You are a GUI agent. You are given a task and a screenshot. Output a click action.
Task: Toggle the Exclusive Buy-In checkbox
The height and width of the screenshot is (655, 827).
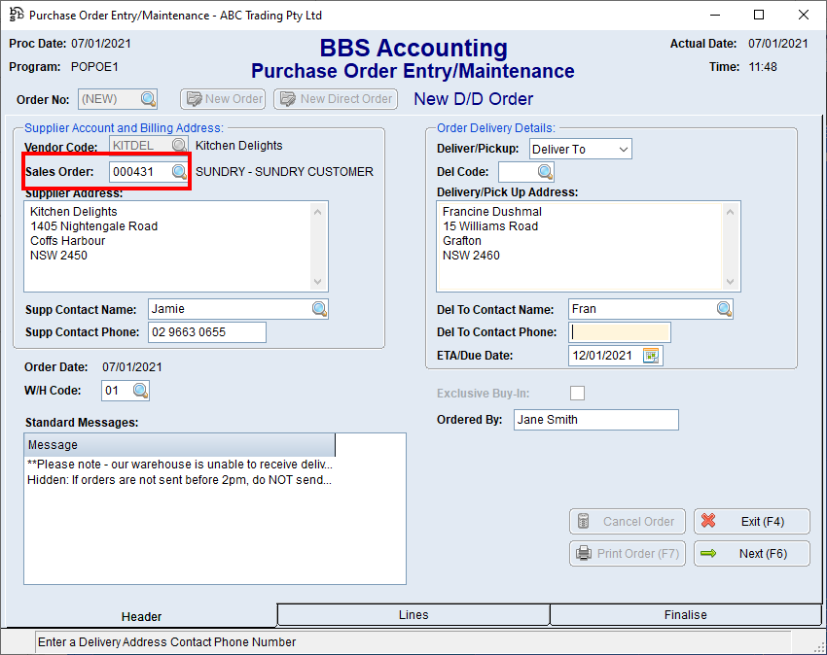[x=577, y=393]
